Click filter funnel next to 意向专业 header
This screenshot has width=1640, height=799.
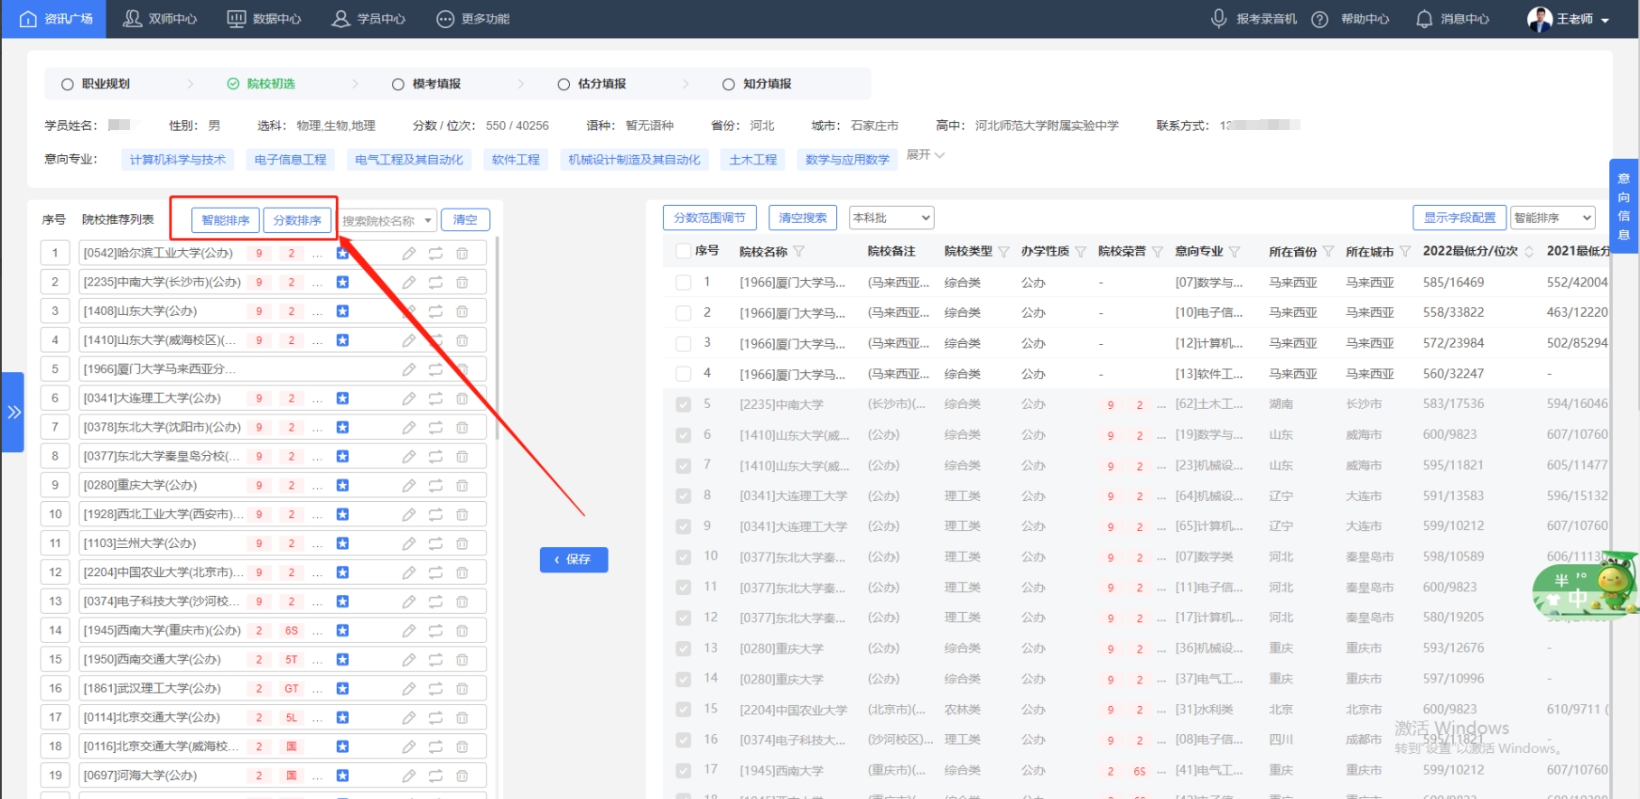pyautogui.click(x=1235, y=251)
